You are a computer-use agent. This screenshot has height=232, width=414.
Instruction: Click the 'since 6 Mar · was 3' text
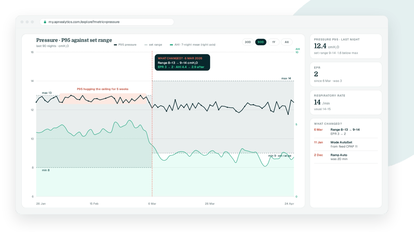tap(328, 81)
